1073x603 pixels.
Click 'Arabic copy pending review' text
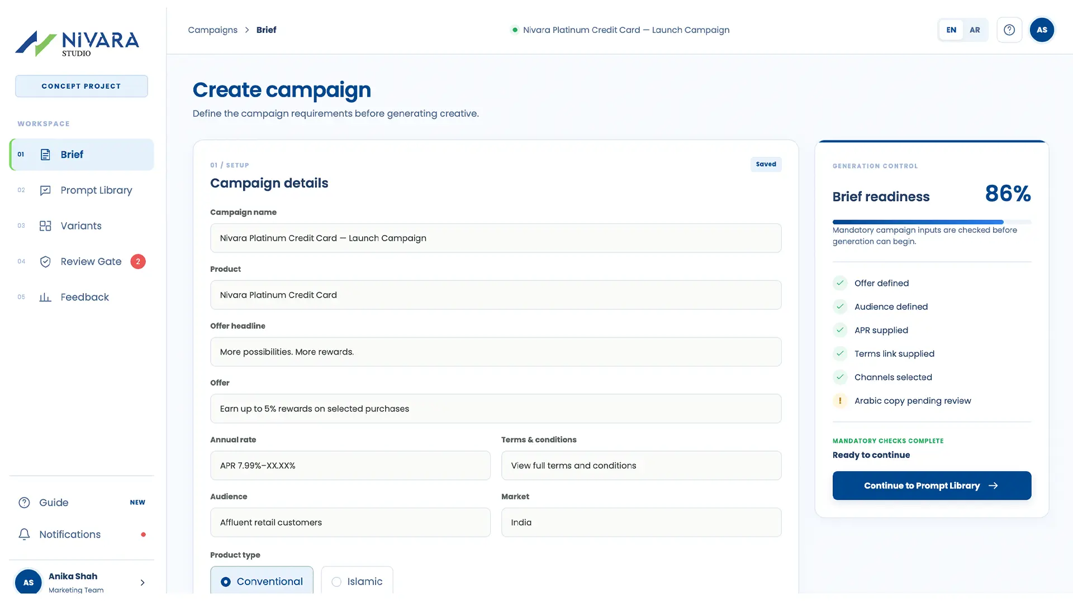913,401
